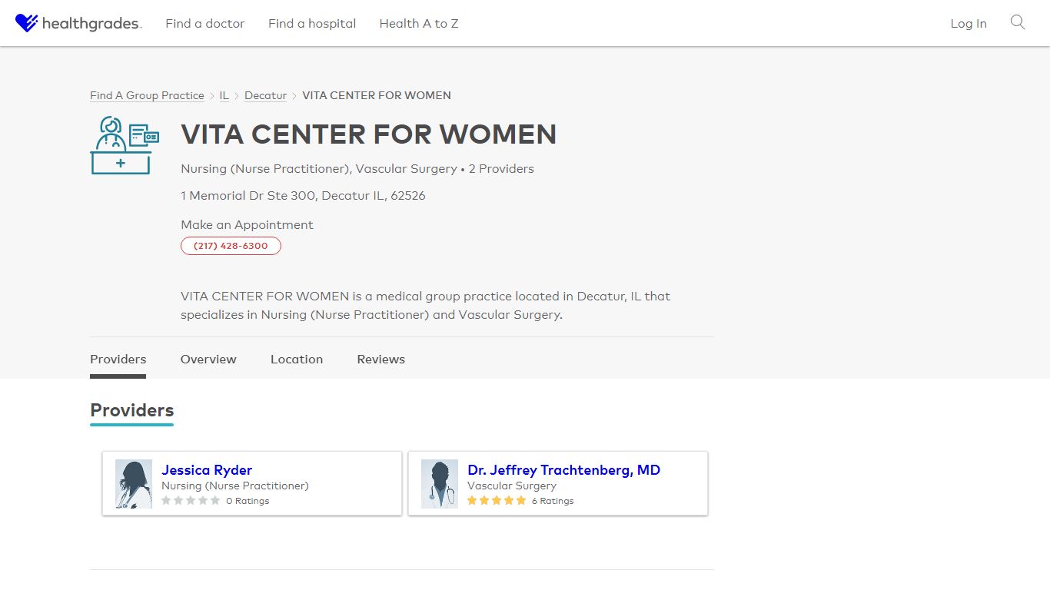
Task: Click Jessica Ryder's empty star rating
Action: coord(191,500)
